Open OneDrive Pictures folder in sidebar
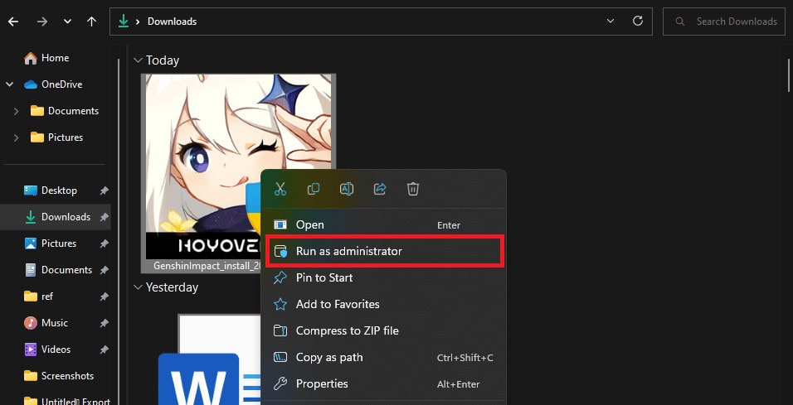The image size is (793, 405). (56, 137)
